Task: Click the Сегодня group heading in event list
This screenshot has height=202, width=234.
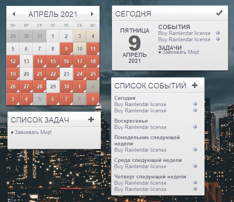Action: click(x=125, y=98)
